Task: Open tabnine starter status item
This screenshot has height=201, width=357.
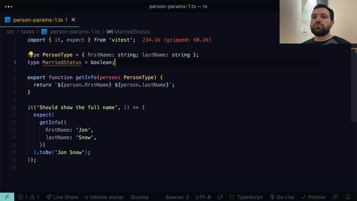Action: pyautogui.click(x=104, y=197)
